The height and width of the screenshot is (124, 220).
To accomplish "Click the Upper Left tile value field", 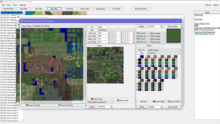I will tap(103, 33).
